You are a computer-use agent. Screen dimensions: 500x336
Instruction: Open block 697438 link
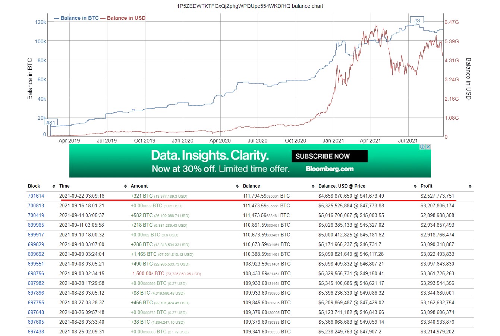tap(36, 332)
